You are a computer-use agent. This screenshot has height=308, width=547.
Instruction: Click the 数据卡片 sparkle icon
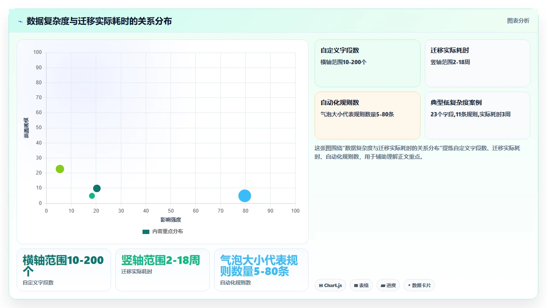pos(409,285)
